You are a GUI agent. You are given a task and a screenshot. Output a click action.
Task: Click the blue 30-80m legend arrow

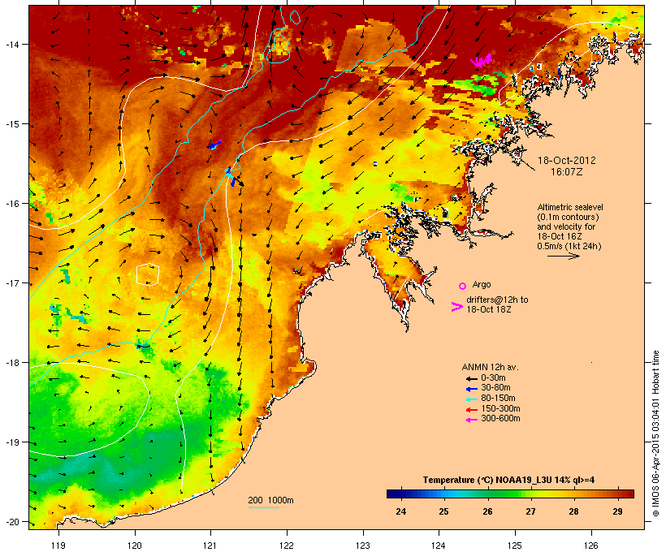coord(471,389)
